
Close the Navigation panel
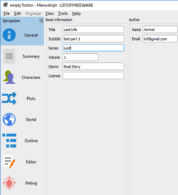pos(41,21)
